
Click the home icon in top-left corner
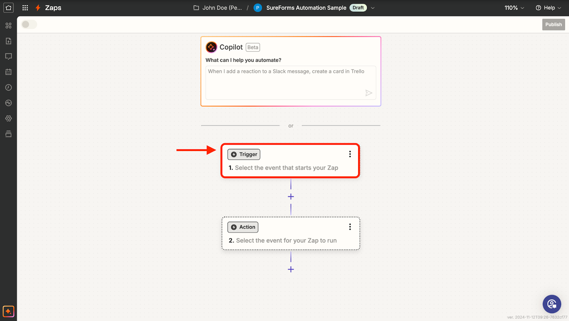(9, 8)
